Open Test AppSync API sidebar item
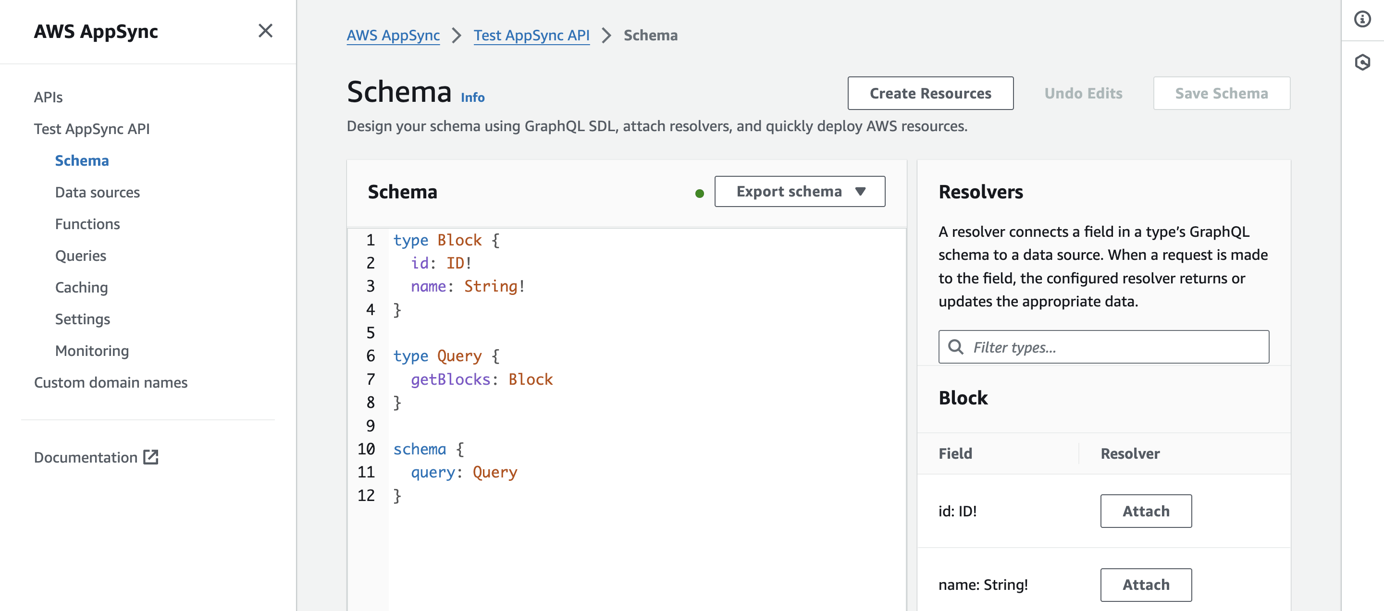The height and width of the screenshot is (611, 1384). tap(92, 129)
